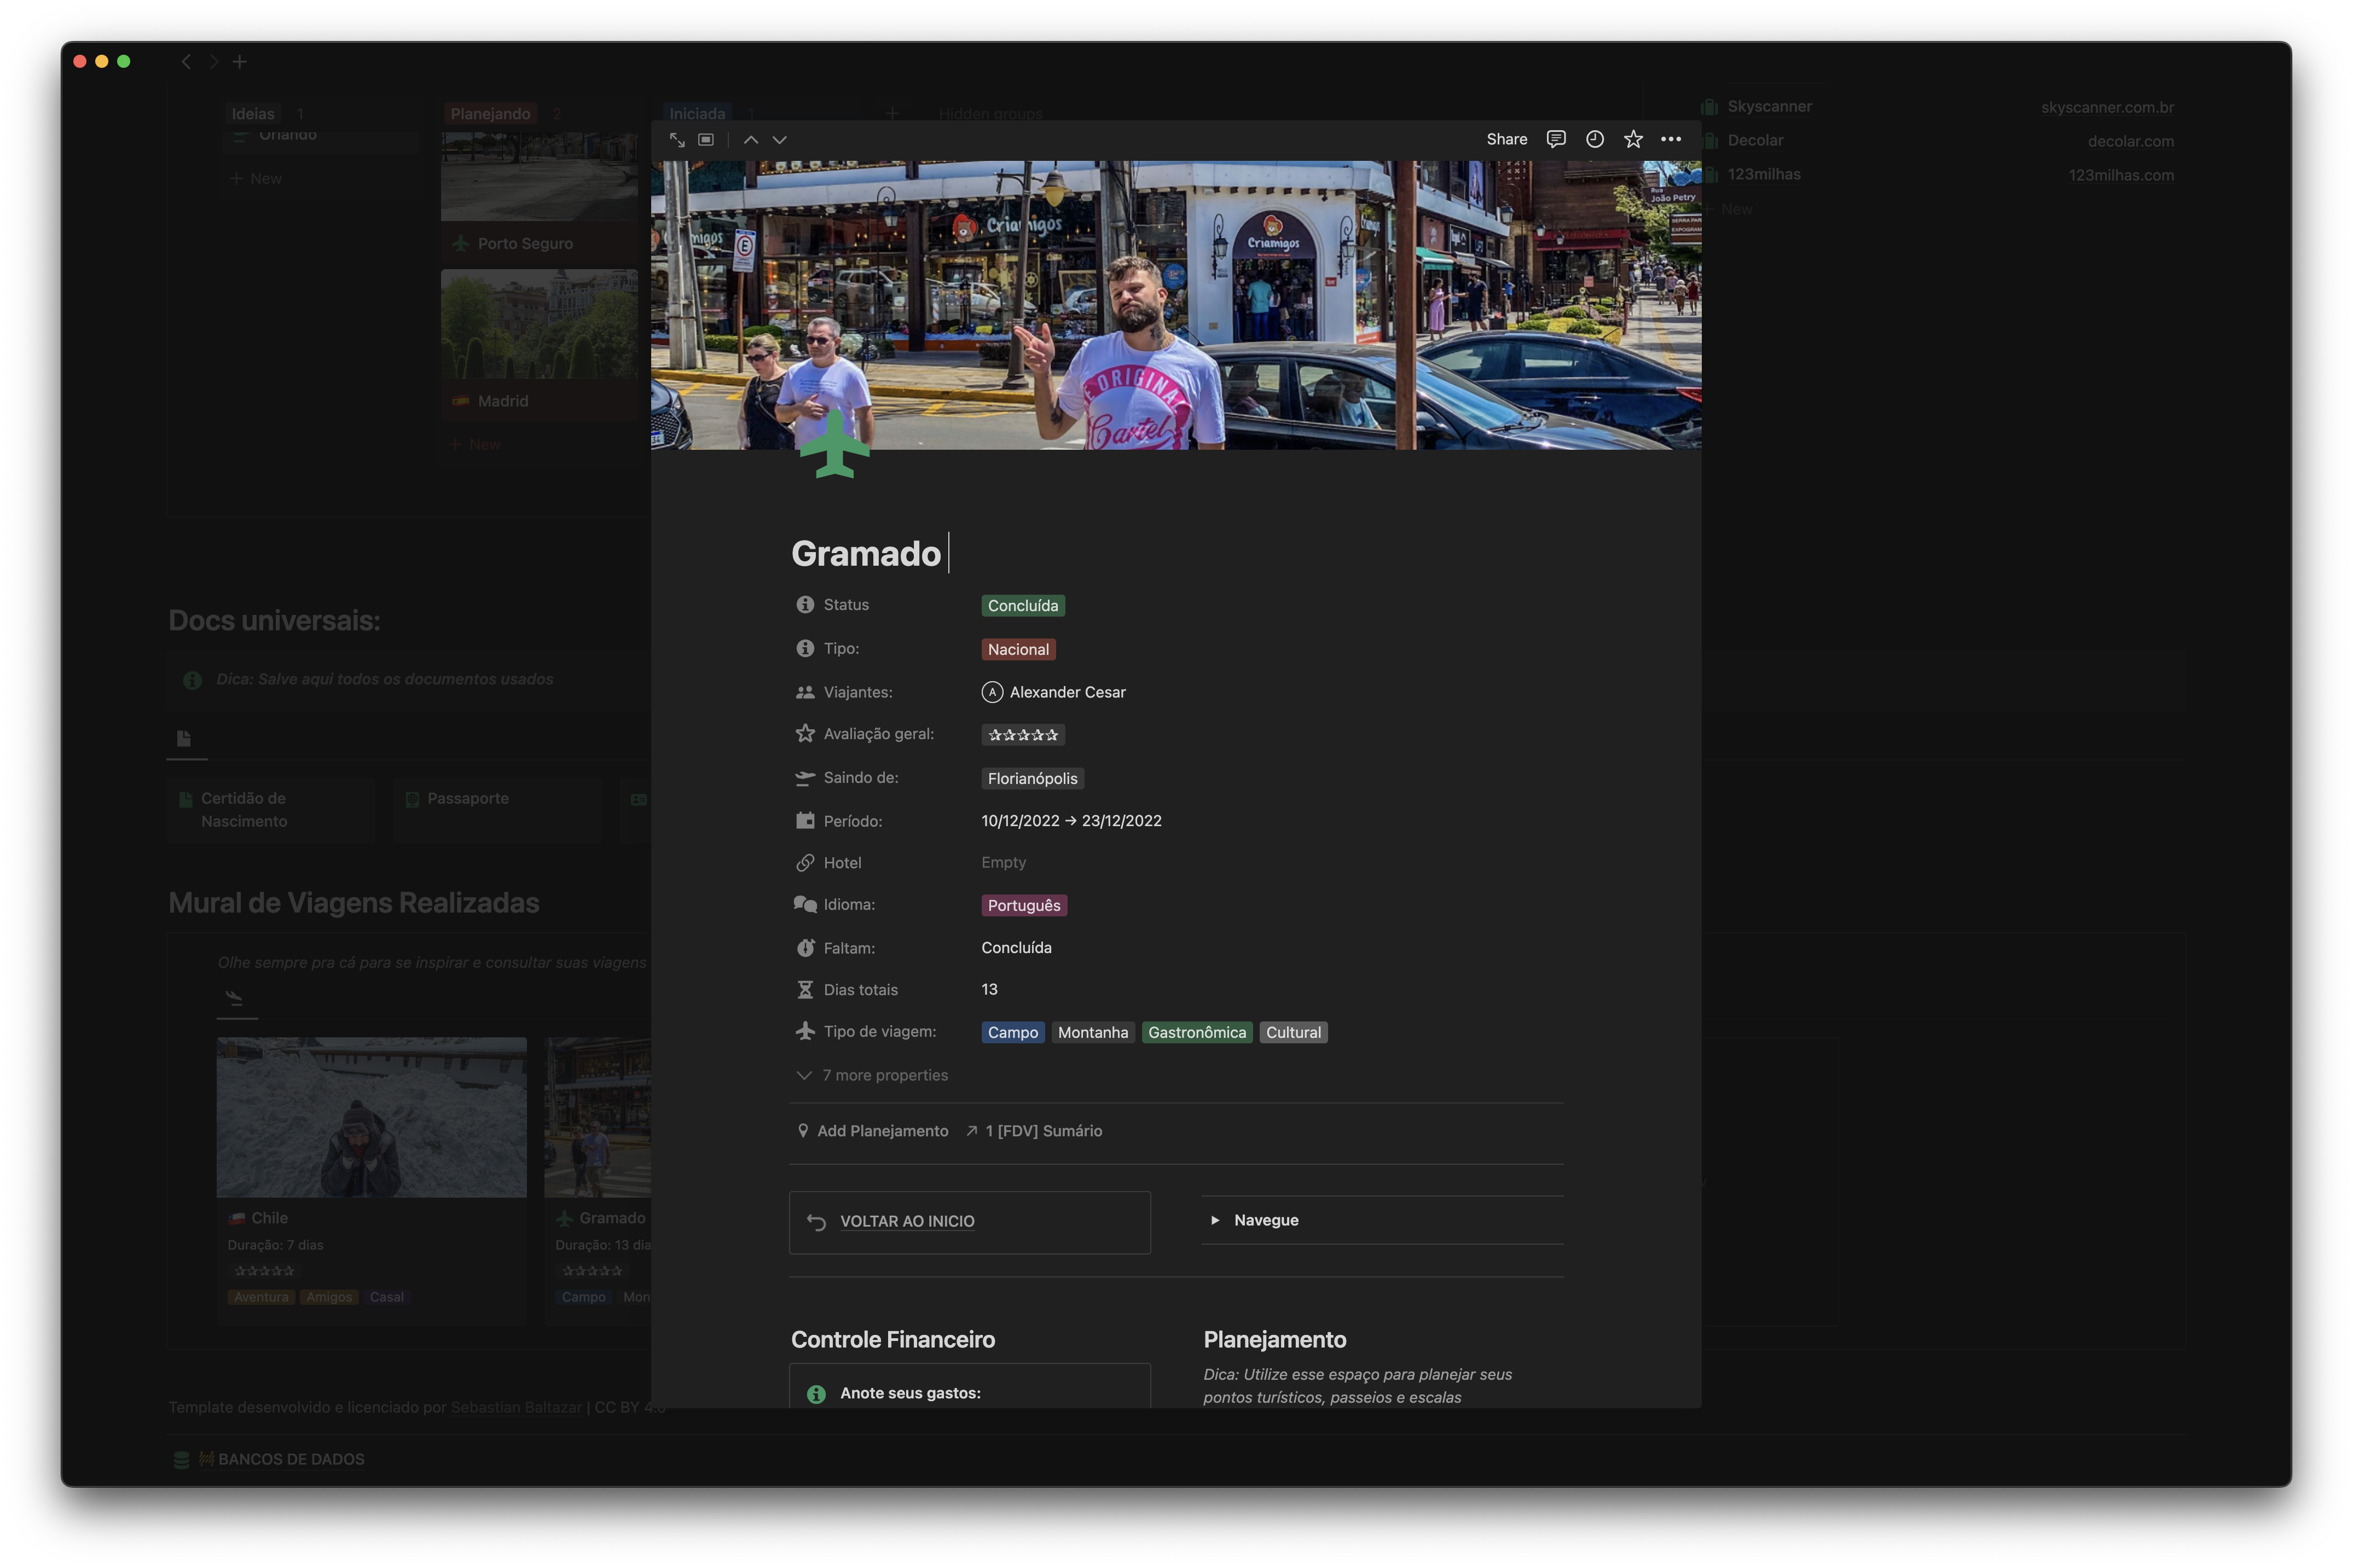Go to next page with down chevron
The image size is (2353, 1568).
click(780, 140)
